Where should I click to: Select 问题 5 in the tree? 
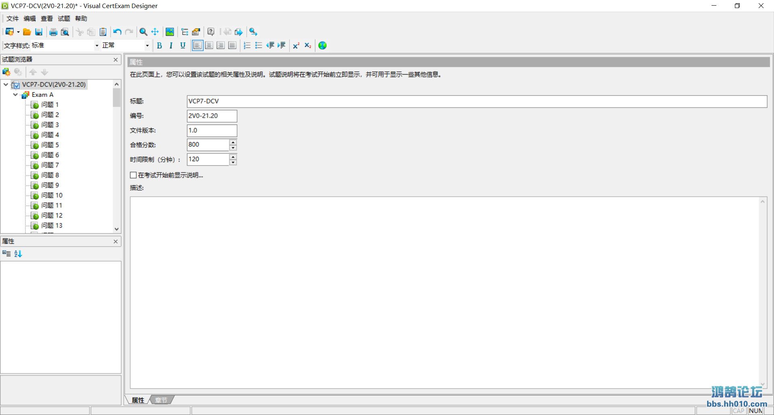point(50,145)
